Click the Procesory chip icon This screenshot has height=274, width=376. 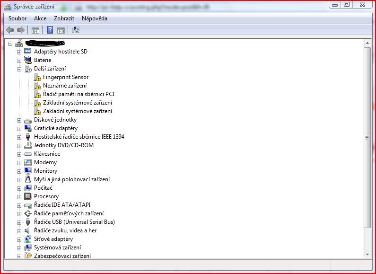28,196
